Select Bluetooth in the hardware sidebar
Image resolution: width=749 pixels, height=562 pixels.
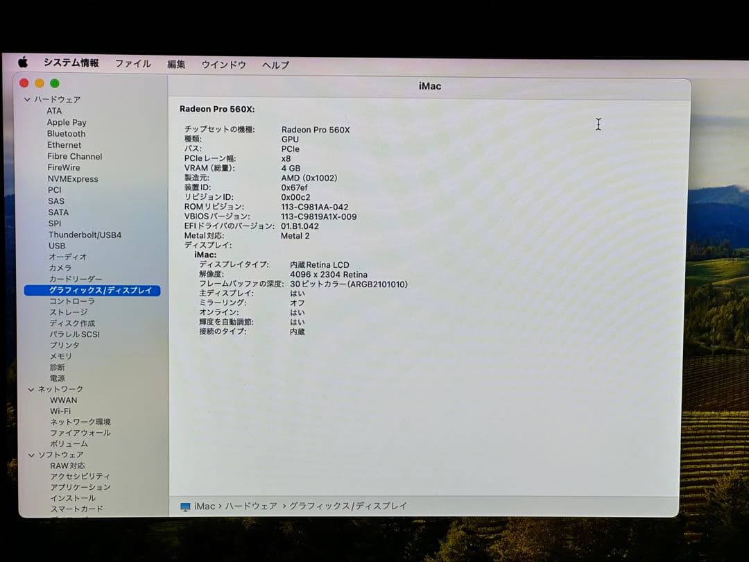tap(66, 133)
